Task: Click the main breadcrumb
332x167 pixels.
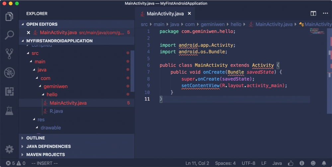Action: point(159,24)
